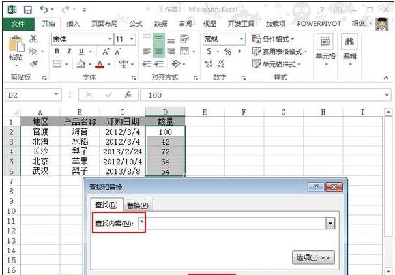395x275 pixels.
Task: Toggle Italic formatting
Action: coord(68,51)
